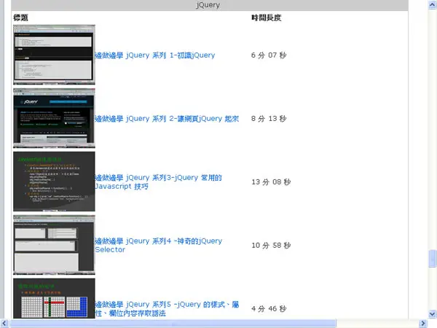437x328 pixels.
Task: Click the horizontal scrollbar left arrow
Action: click(x=4, y=324)
